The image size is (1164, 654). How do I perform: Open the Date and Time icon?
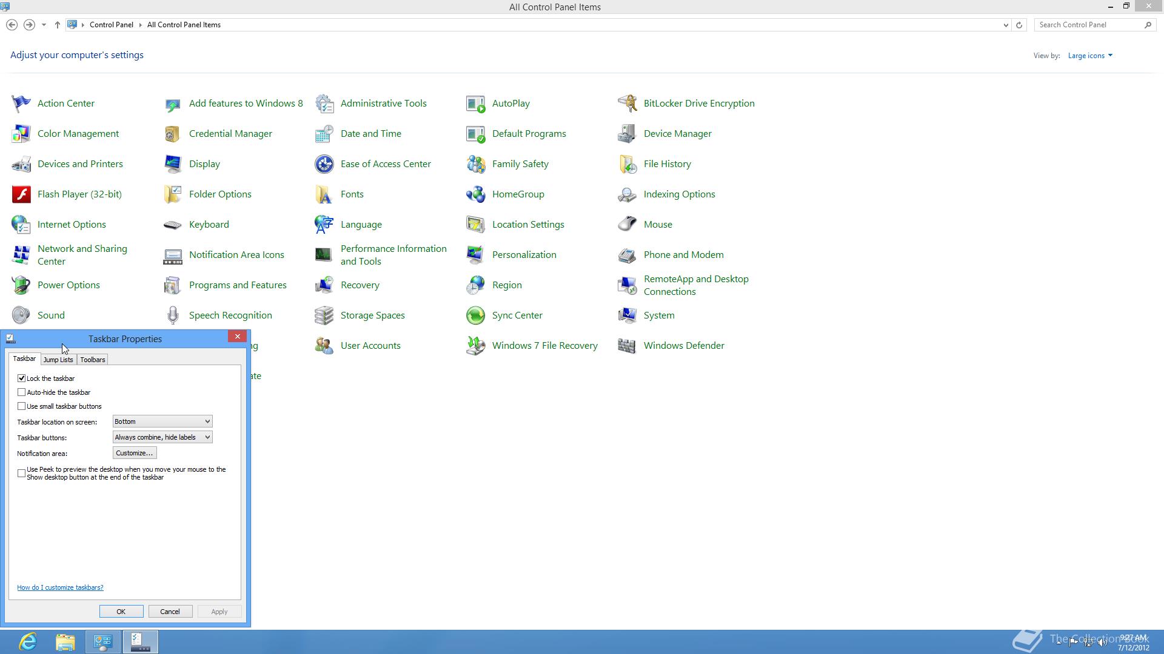click(324, 134)
